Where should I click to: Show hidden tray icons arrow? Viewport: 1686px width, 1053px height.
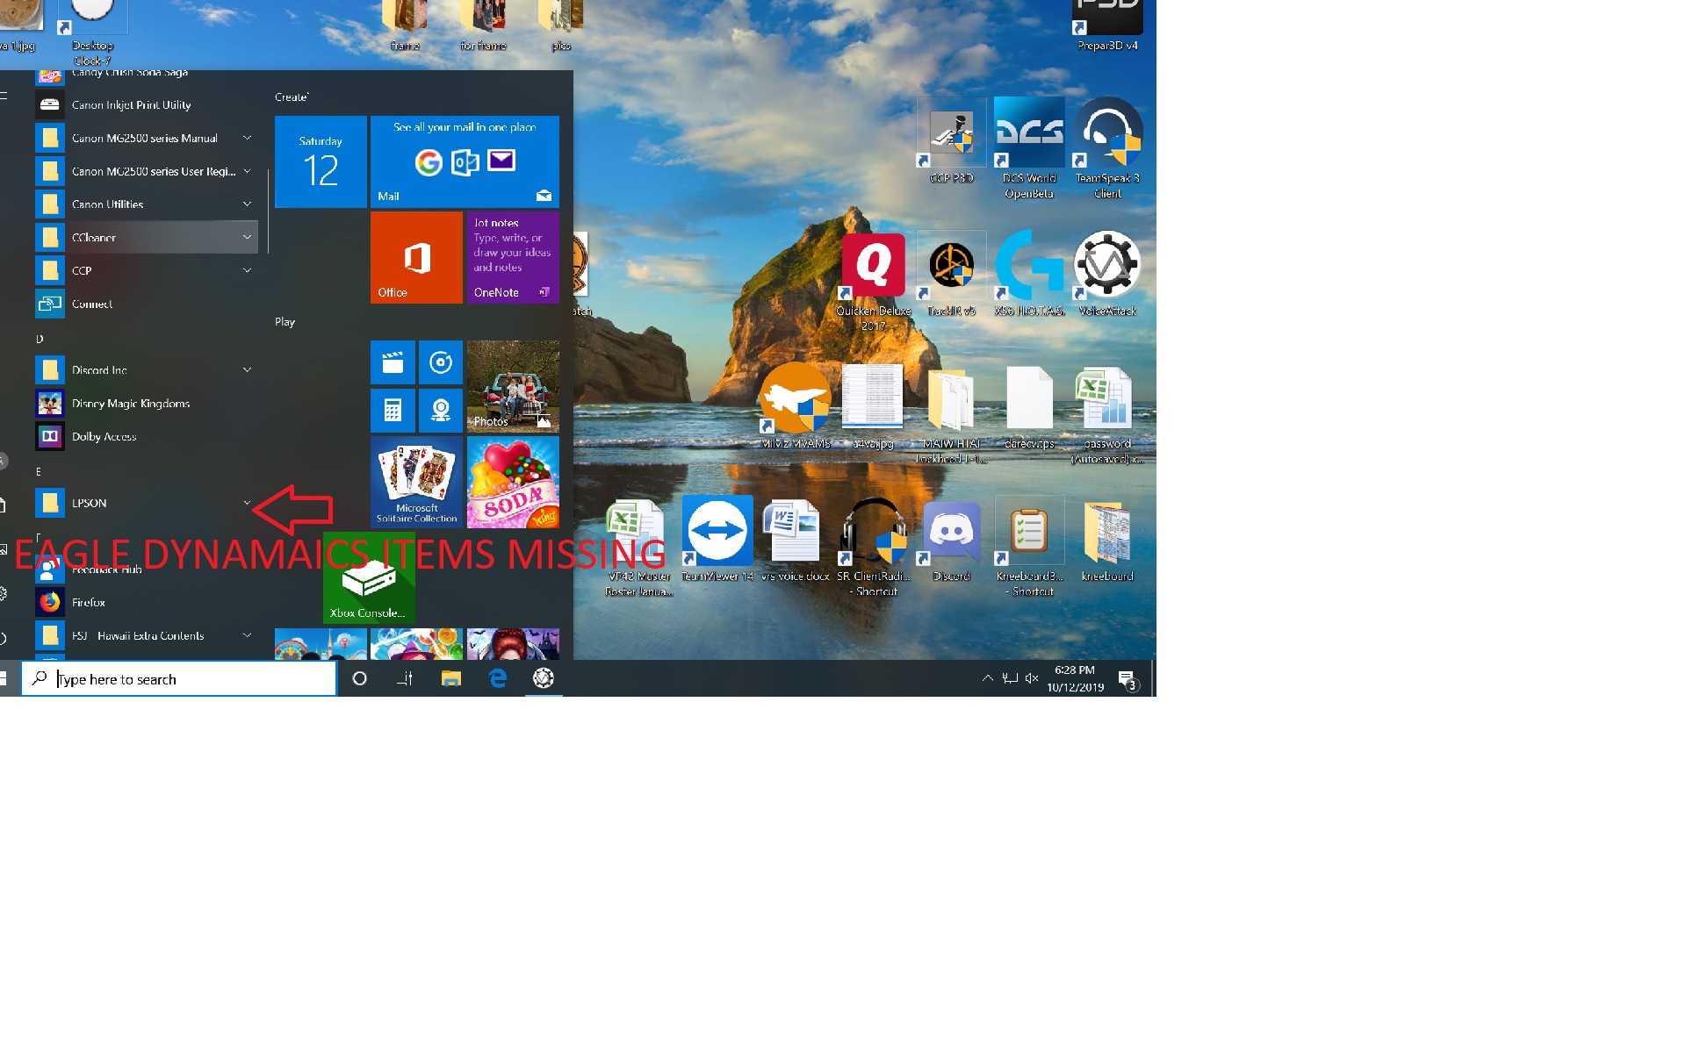(x=987, y=677)
